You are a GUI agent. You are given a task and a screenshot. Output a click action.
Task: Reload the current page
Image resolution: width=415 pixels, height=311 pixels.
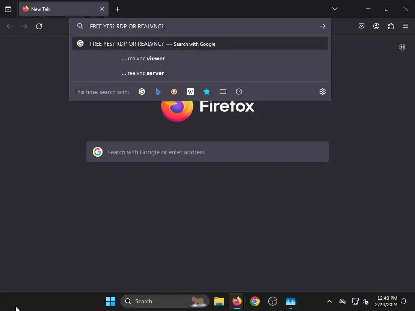pos(39,26)
